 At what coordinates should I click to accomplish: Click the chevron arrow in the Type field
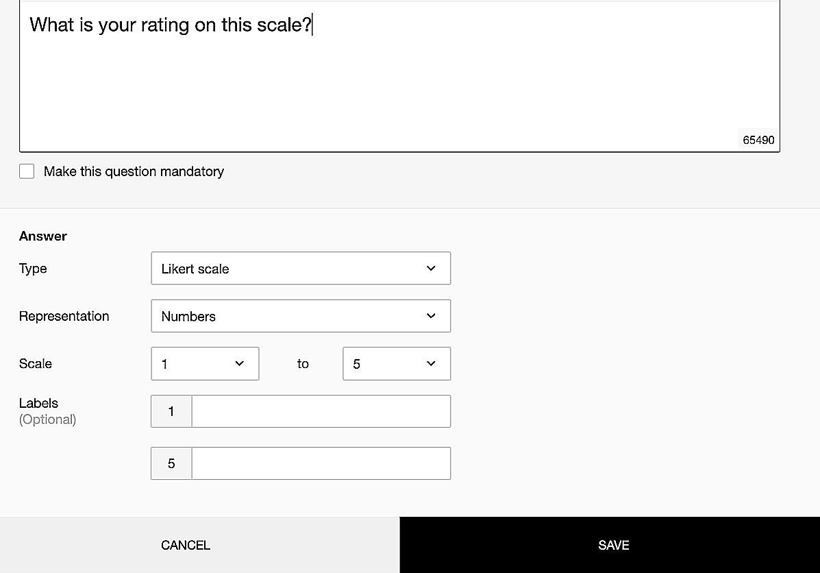(431, 269)
